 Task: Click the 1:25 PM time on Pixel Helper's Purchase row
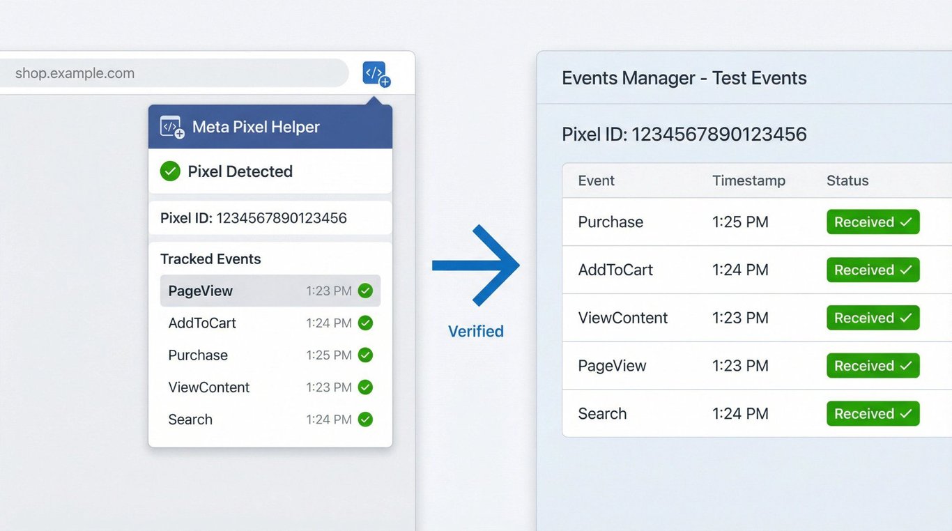coord(329,355)
